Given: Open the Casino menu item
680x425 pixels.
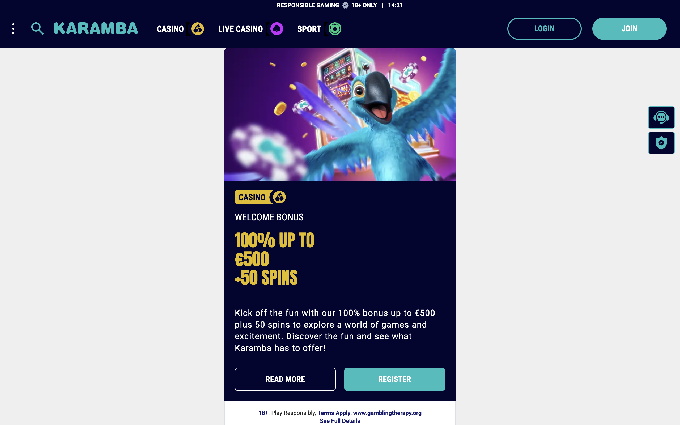Looking at the screenshot, I should pyautogui.click(x=170, y=29).
